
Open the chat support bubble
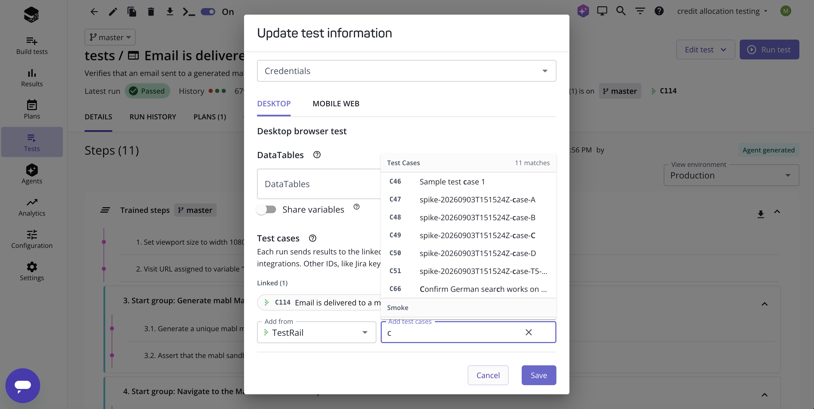(x=23, y=385)
